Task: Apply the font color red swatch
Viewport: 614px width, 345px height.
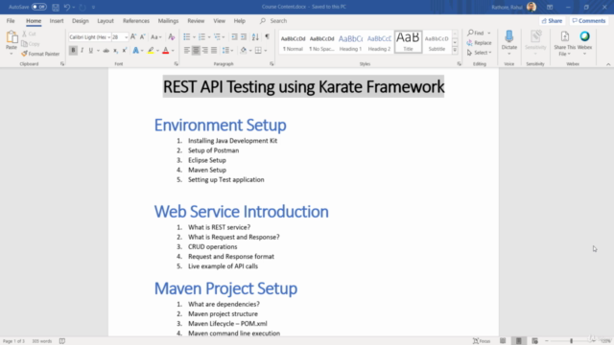Action: [166, 51]
